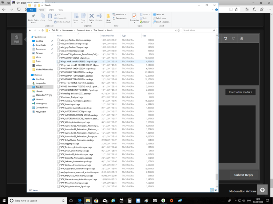Go back in Explorer navigation
The width and height of the screenshot is (273, 204).
[30, 30]
